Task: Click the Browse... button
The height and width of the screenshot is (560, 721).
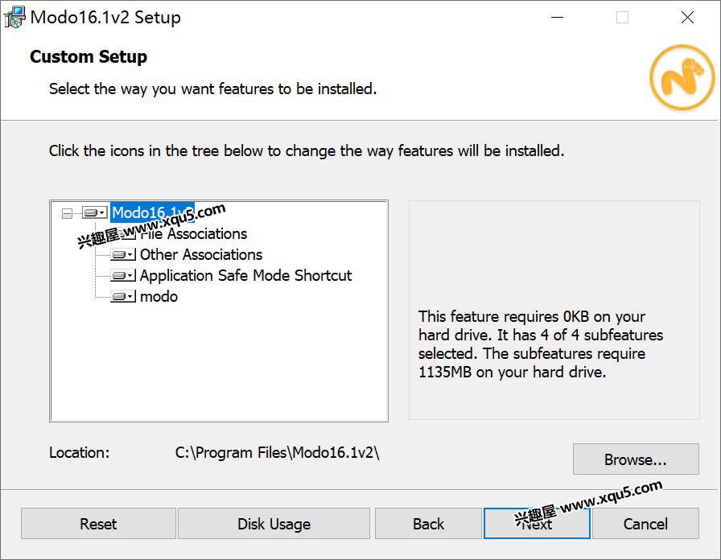Action: (x=636, y=459)
